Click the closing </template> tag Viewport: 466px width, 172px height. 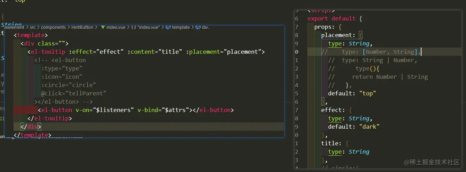[32, 135]
